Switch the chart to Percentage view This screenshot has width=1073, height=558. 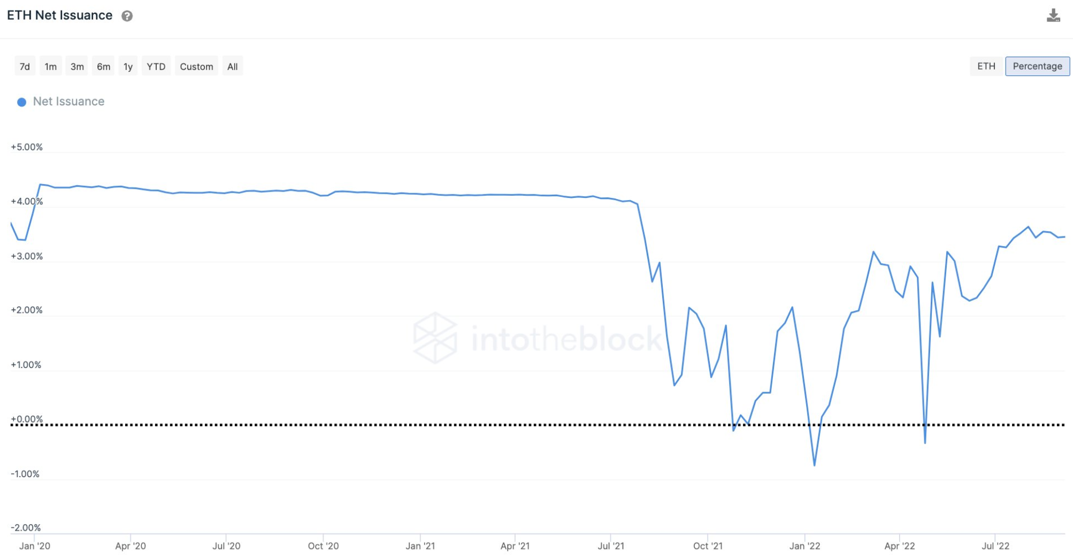coord(1037,66)
